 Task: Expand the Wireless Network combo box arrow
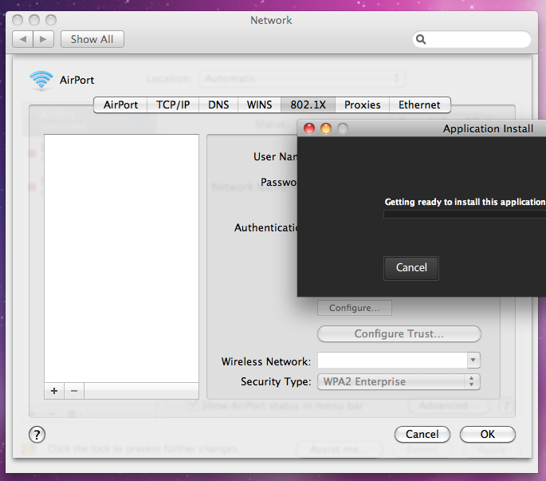coord(473,361)
